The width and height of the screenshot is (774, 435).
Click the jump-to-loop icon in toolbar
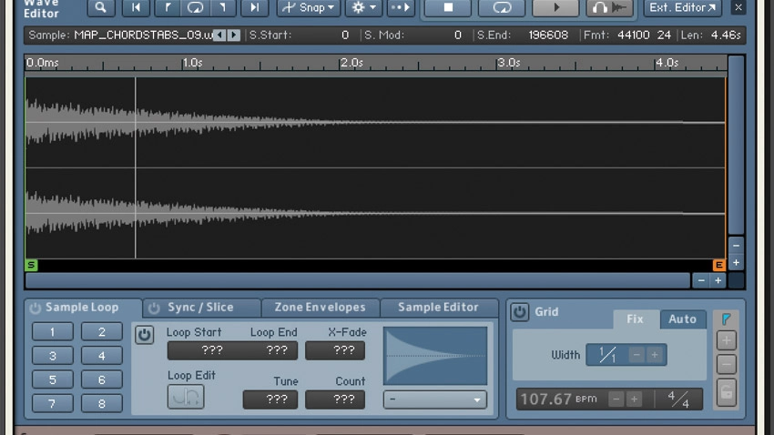pyautogui.click(x=196, y=7)
